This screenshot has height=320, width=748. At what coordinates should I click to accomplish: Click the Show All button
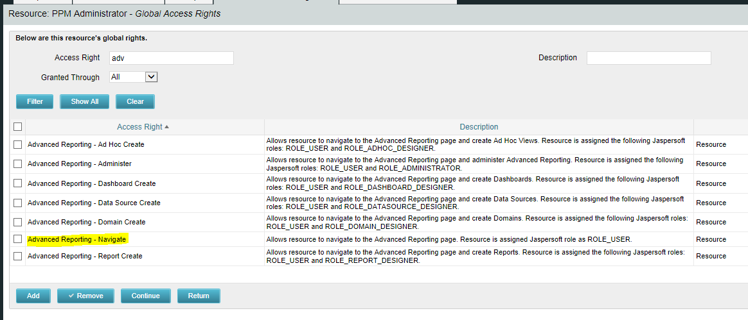tap(84, 101)
